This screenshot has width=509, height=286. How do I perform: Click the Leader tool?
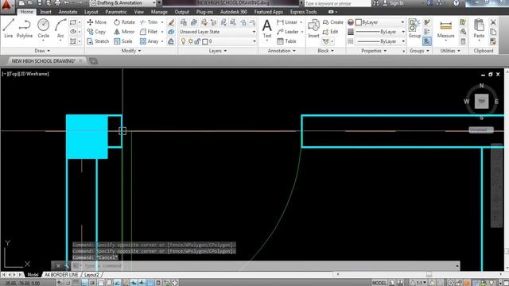288,32
